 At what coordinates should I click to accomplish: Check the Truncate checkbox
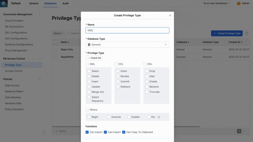pos(147,92)
